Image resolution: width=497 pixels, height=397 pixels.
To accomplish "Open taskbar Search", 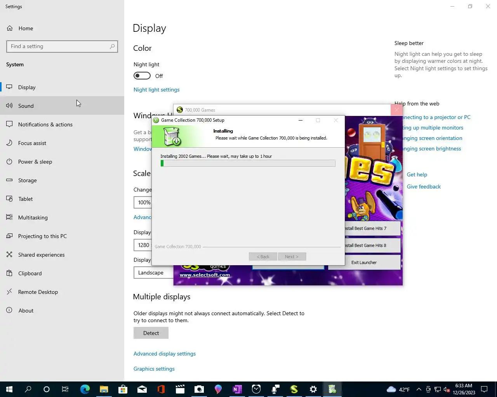I will (28, 389).
